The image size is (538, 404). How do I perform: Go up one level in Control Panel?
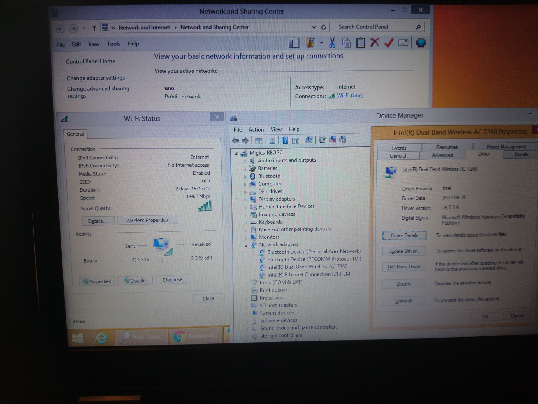pos(94,28)
